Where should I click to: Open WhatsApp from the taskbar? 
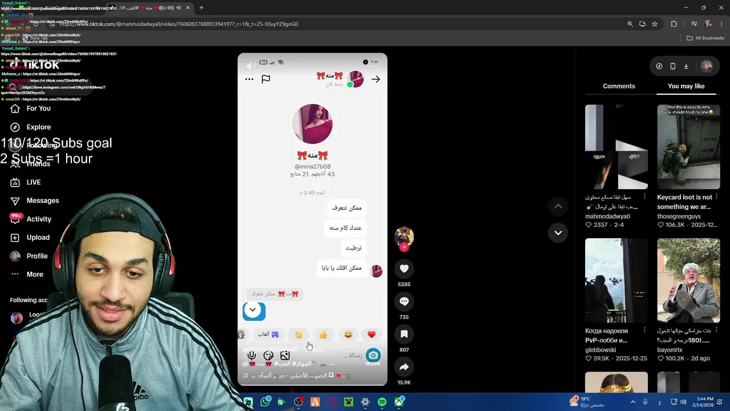pos(265,402)
